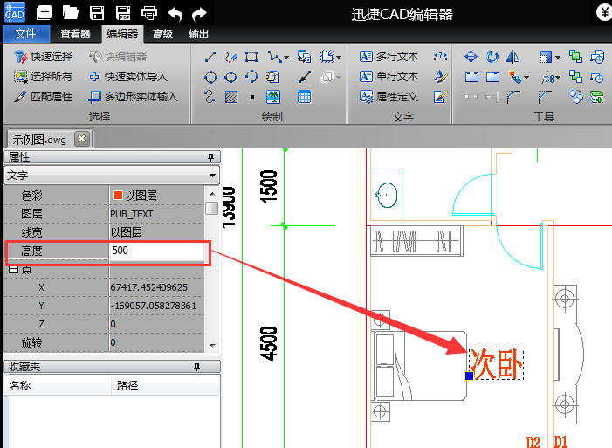
Task: Click the Chamfer corner tool
Action: coord(545,97)
